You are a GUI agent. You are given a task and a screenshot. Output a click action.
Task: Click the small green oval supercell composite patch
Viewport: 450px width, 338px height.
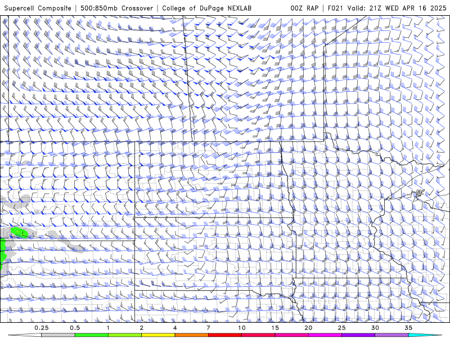click(x=20, y=233)
